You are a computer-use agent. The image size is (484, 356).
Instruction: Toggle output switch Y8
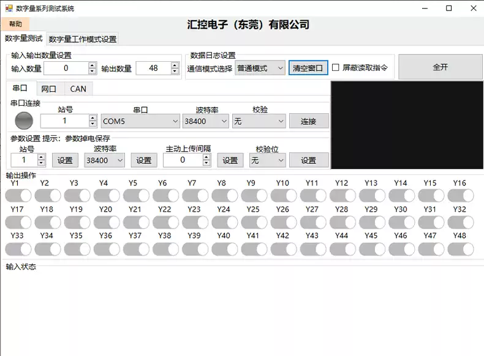tap(225, 195)
